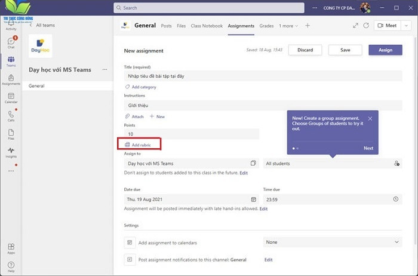The height and width of the screenshot is (276, 418).
Task: Open the Help icon
Action: [11, 267]
